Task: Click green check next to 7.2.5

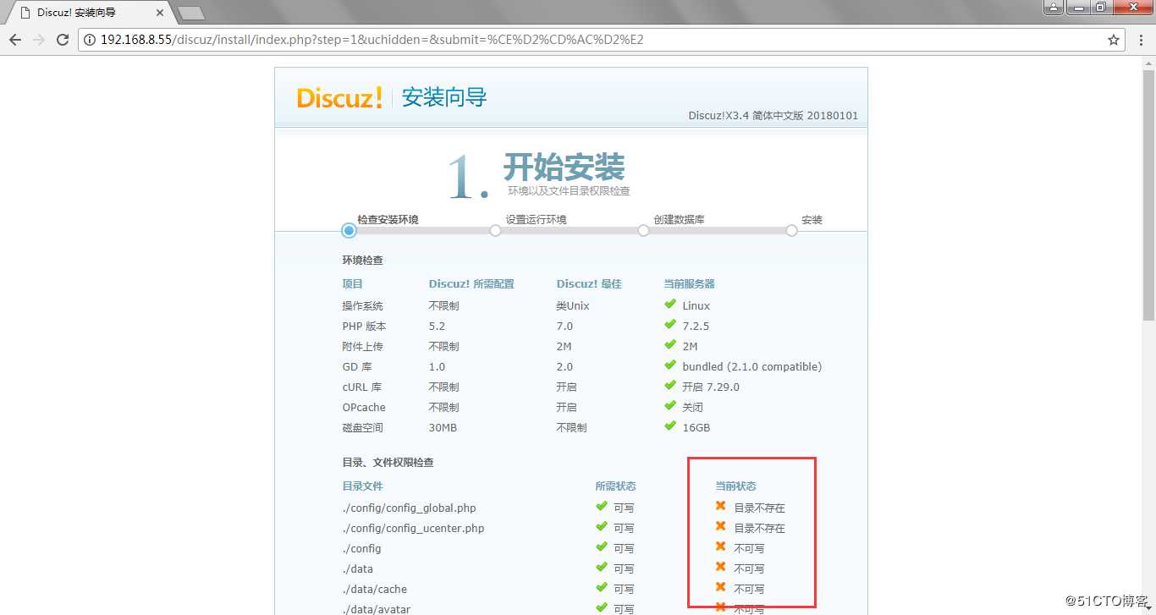Action: (x=670, y=325)
